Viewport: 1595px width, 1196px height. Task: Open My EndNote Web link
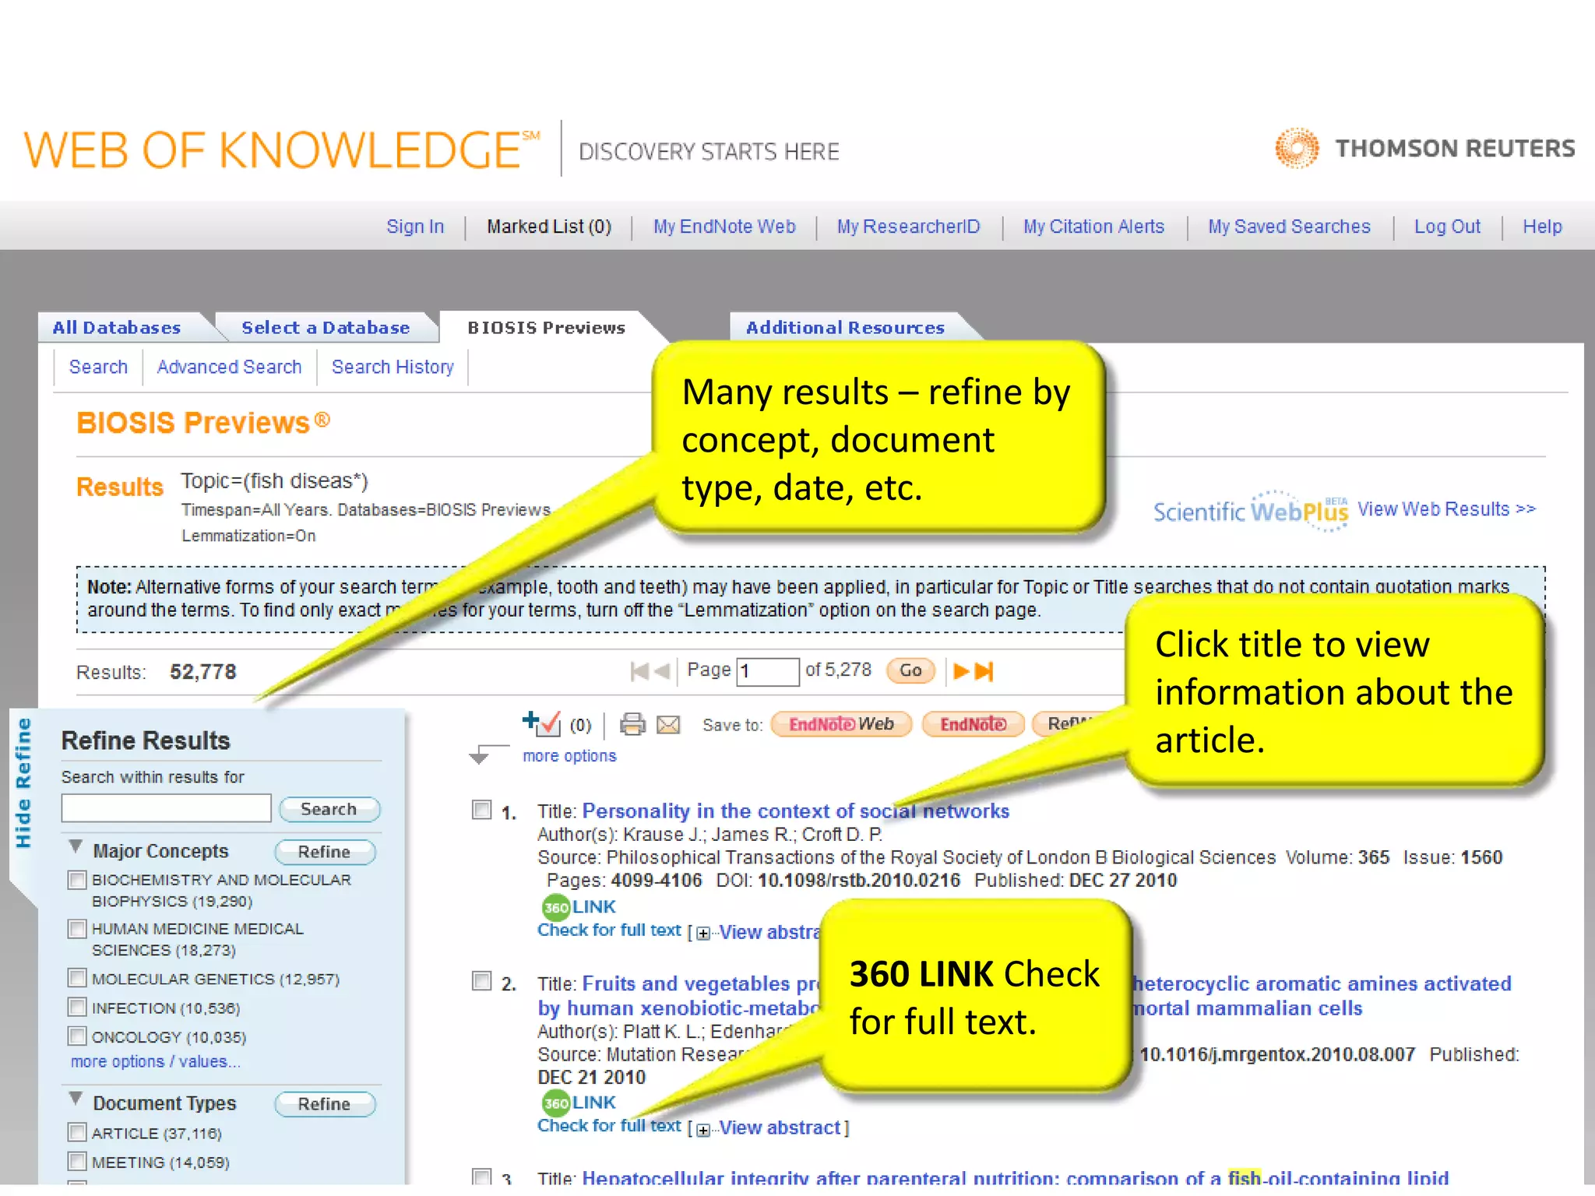pos(724,227)
